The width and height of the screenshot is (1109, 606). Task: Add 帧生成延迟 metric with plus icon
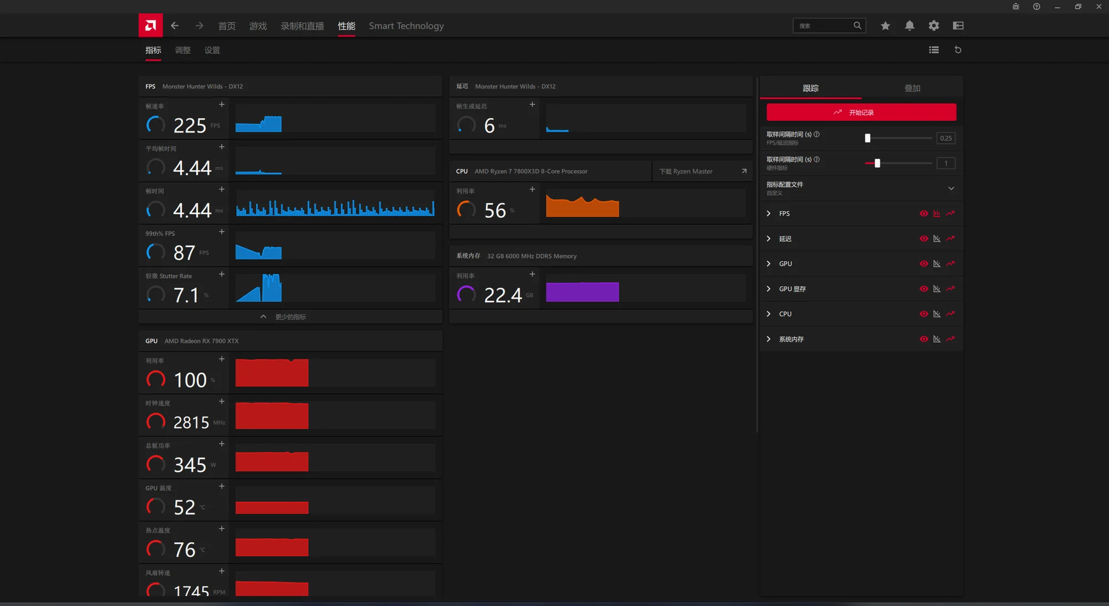532,104
